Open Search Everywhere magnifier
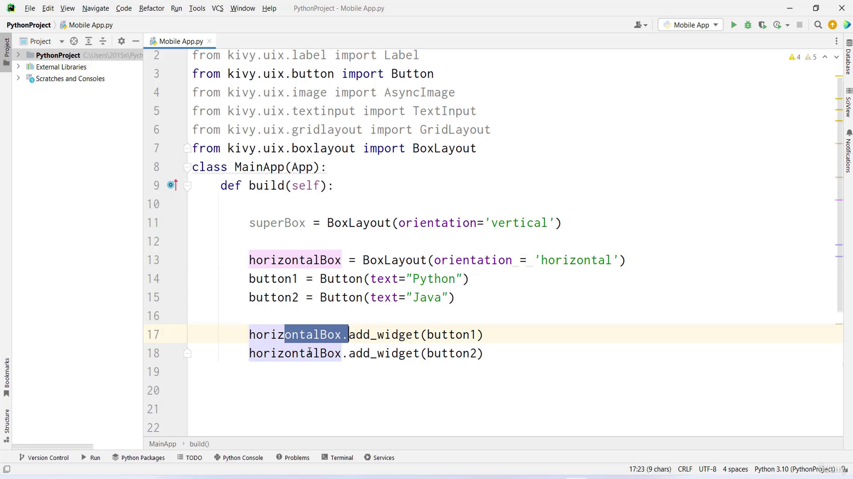Viewport: 853px width, 479px height. click(x=818, y=25)
